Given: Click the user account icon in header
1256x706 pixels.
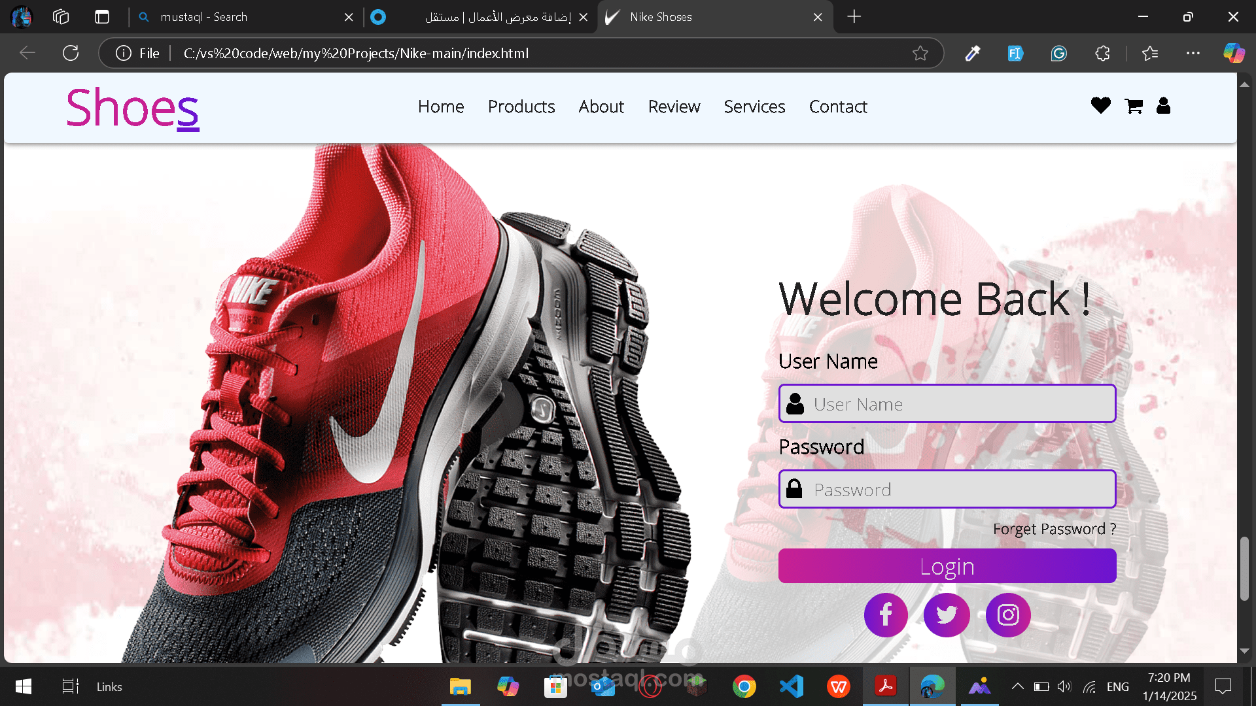Looking at the screenshot, I should click(1163, 105).
